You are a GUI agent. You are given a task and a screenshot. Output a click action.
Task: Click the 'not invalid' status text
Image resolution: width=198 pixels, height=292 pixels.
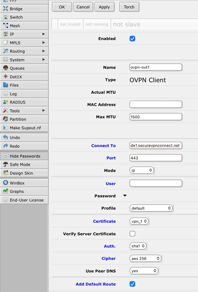[x=70, y=24]
